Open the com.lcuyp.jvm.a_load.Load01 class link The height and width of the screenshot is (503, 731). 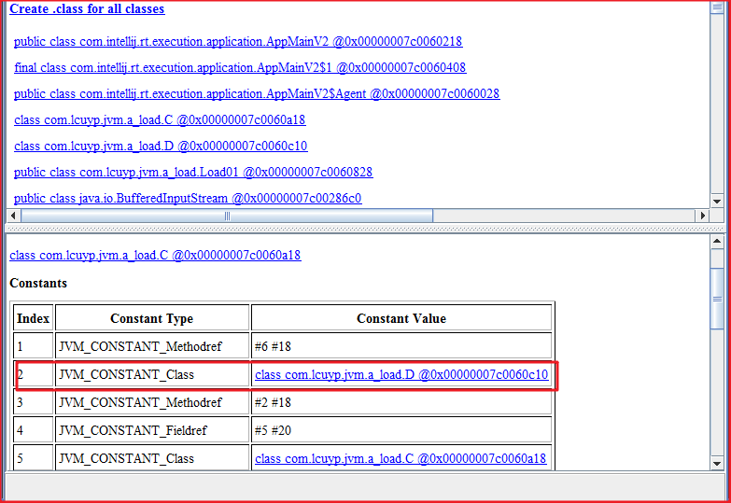[193, 172]
